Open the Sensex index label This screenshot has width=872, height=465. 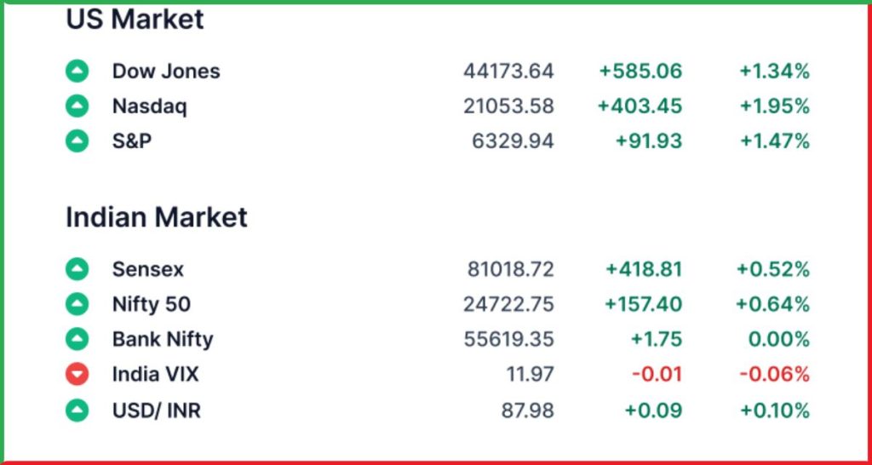click(148, 270)
